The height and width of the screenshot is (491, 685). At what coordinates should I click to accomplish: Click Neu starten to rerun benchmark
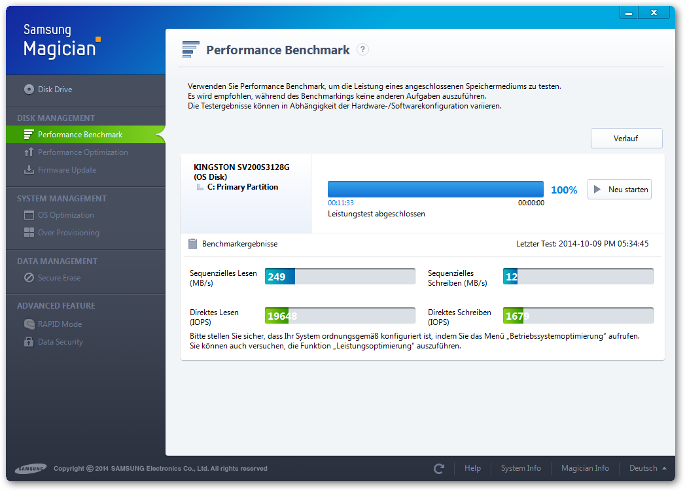(x=620, y=190)
